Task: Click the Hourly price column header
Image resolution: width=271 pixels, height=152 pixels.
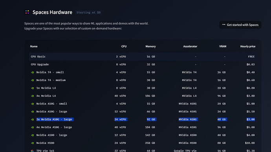Action: pyautogui.click(x=248, y=46)
